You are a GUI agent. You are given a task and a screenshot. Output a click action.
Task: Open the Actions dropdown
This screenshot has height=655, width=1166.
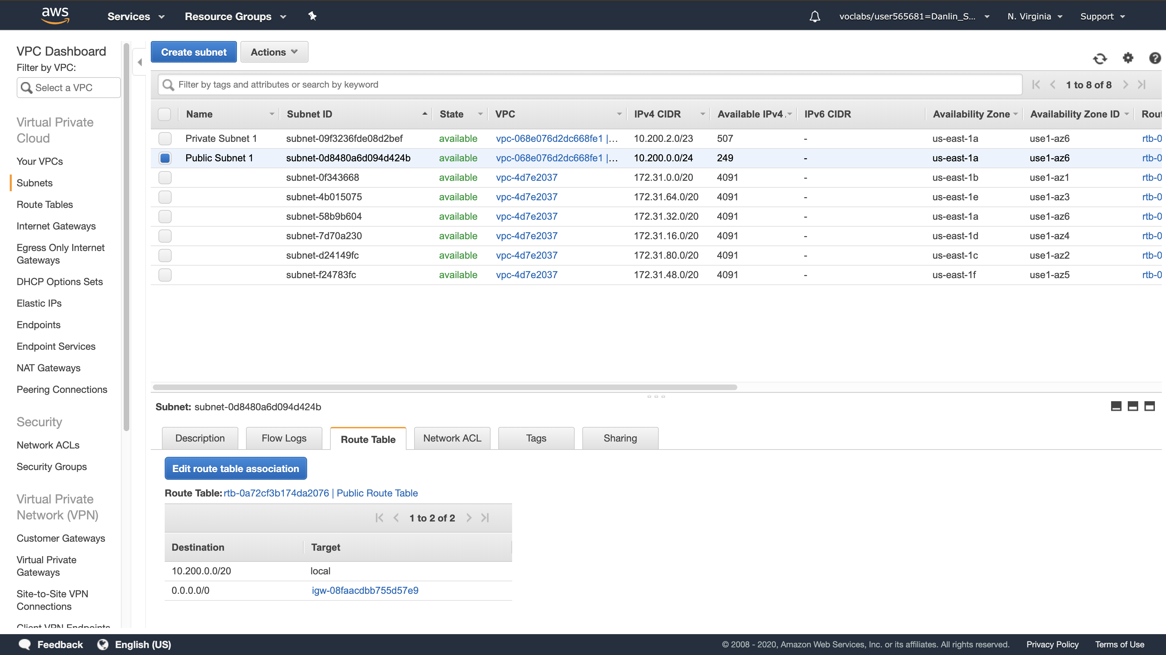(274, 52)
